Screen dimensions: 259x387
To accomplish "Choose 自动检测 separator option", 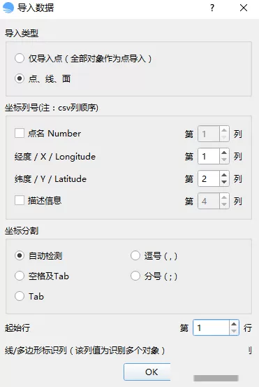I will coord(20,255).
